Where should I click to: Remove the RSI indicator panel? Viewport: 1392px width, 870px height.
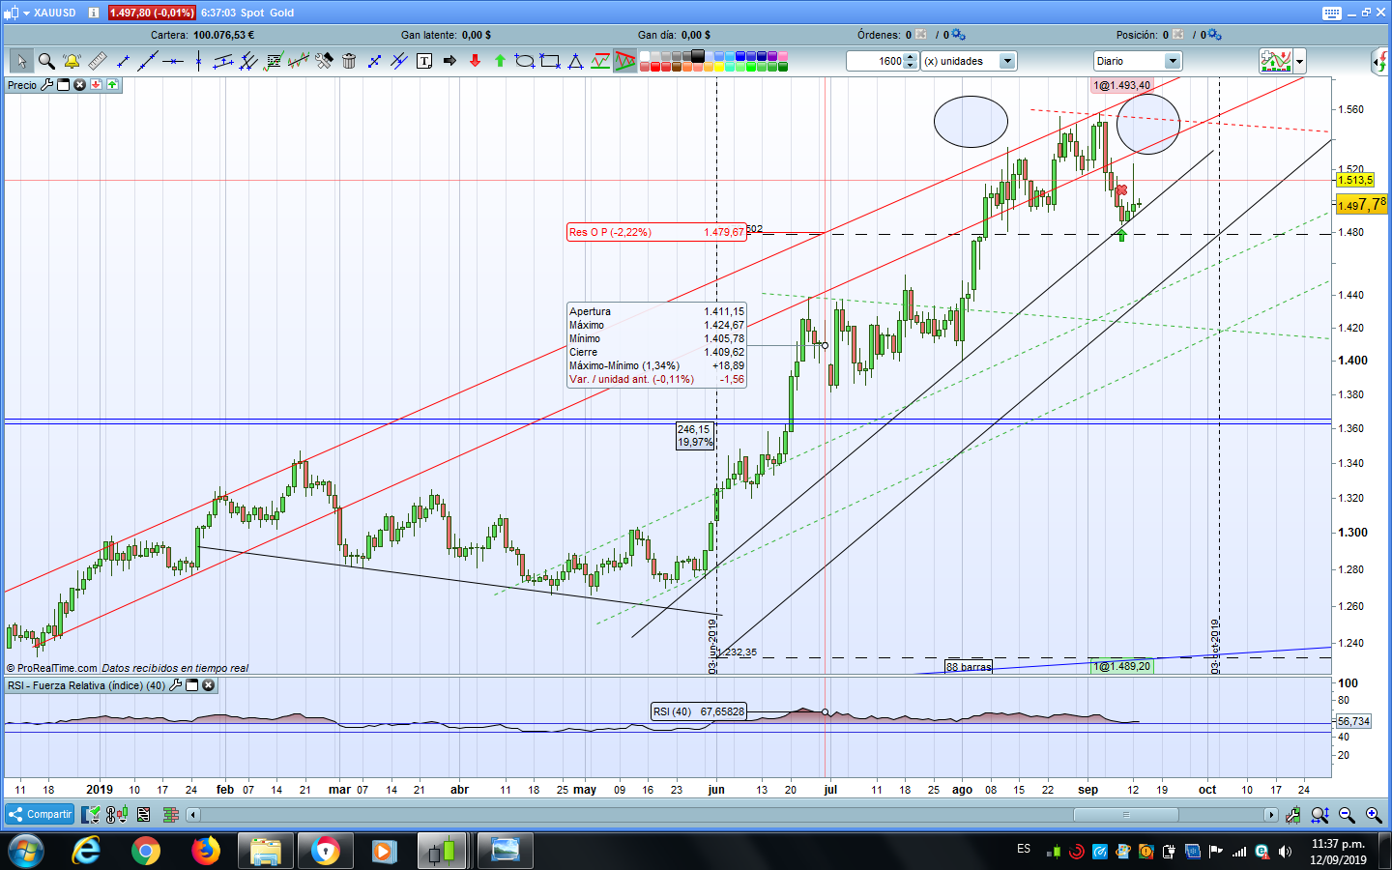(x=208, y=685)
